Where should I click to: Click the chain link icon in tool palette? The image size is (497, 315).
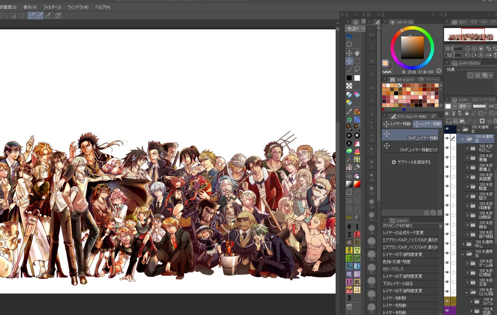pos(349,218)
